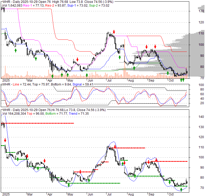Click the Res-2 = 93.87 label
This screenshot has height=196, width=205.
tap(55, 6)
